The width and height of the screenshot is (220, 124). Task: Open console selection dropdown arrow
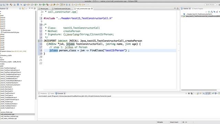click(x=217, y=93)
